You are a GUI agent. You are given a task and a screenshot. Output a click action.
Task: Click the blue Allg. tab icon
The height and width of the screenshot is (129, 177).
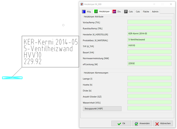[84, 12]
